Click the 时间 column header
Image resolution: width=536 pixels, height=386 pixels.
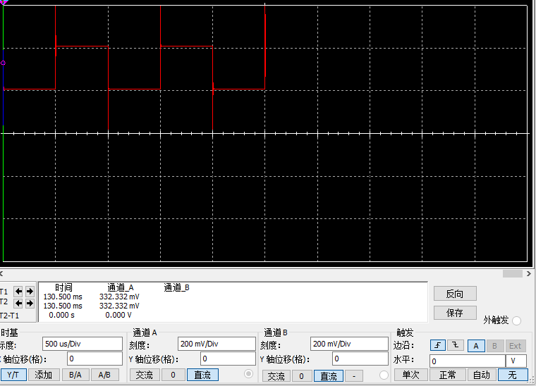[63, 287]
